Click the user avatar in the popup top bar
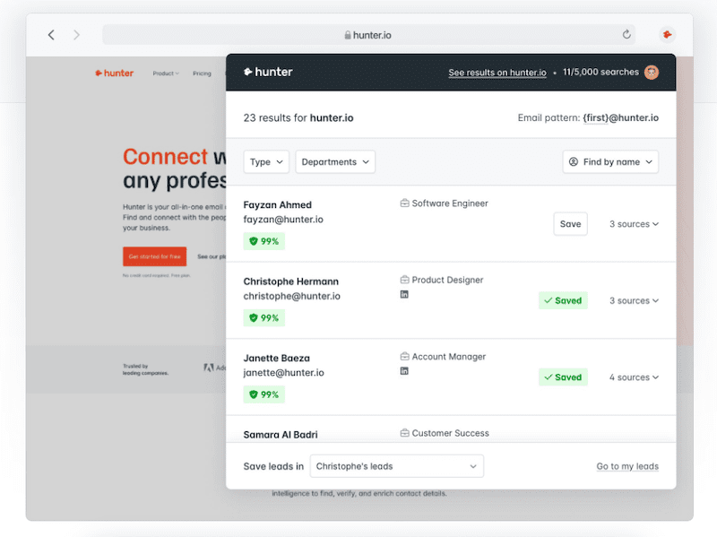The width and height of the screenshot is (717, 537). click(651, 73)
